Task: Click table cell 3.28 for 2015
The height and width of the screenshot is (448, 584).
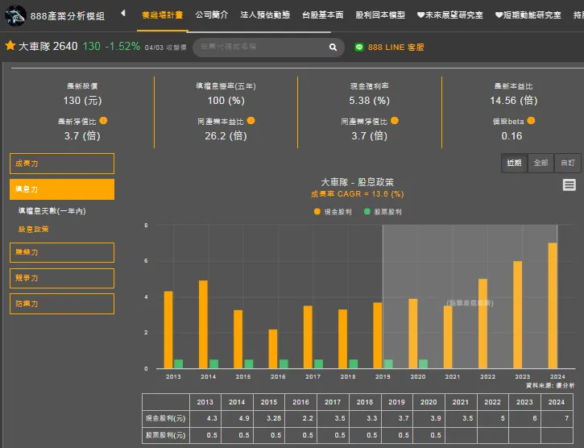Action: 269,418
